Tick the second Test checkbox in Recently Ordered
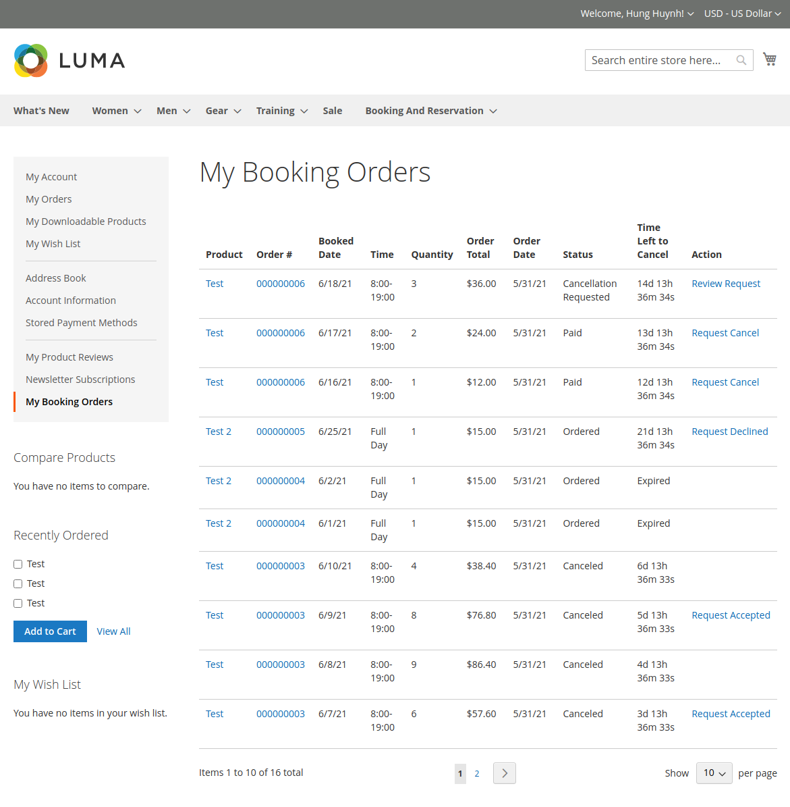This screenshot has width=790, height=807. pyautogui.click(x=18, y=583)
